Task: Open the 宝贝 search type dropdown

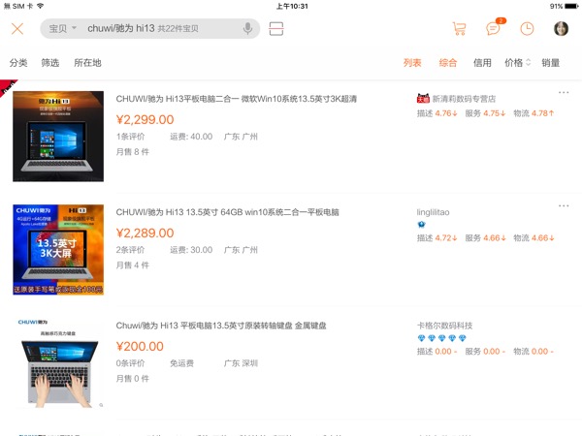Action: 62,28
